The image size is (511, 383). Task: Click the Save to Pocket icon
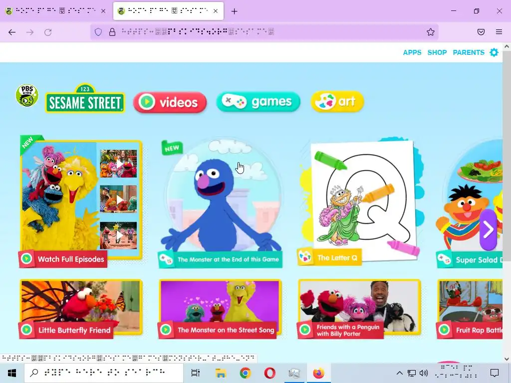(481, 32)
